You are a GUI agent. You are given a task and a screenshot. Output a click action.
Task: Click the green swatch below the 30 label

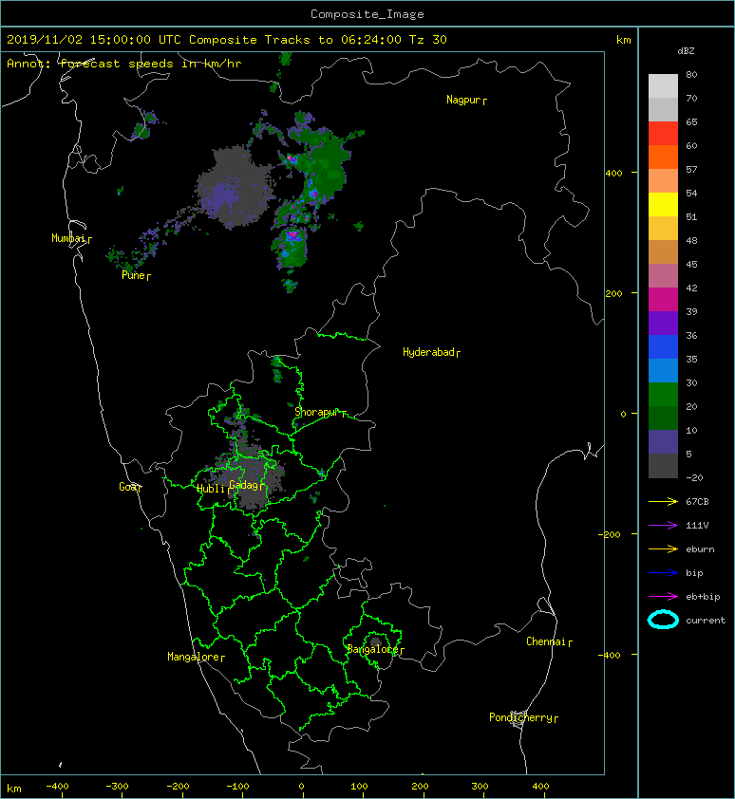point(663,394)
